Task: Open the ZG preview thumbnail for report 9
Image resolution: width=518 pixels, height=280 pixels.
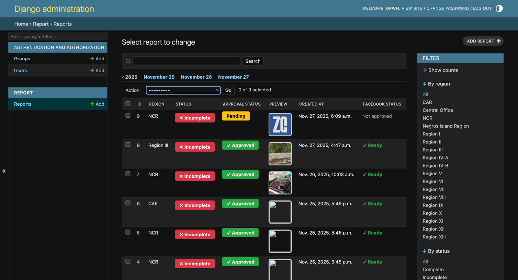Action: (280, 124)
